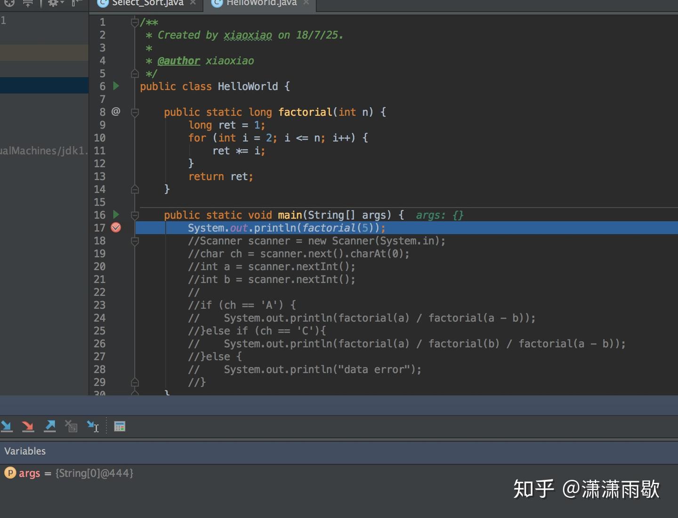Click the args: {} inline hint
Image resolution: width=678 pixels, height=518 pixels.
click(x=439, y=215)
